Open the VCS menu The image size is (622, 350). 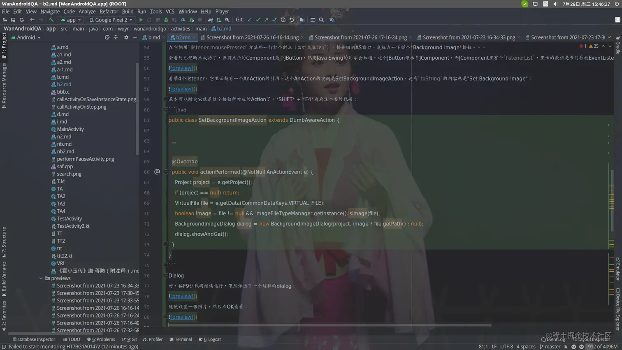170,12
